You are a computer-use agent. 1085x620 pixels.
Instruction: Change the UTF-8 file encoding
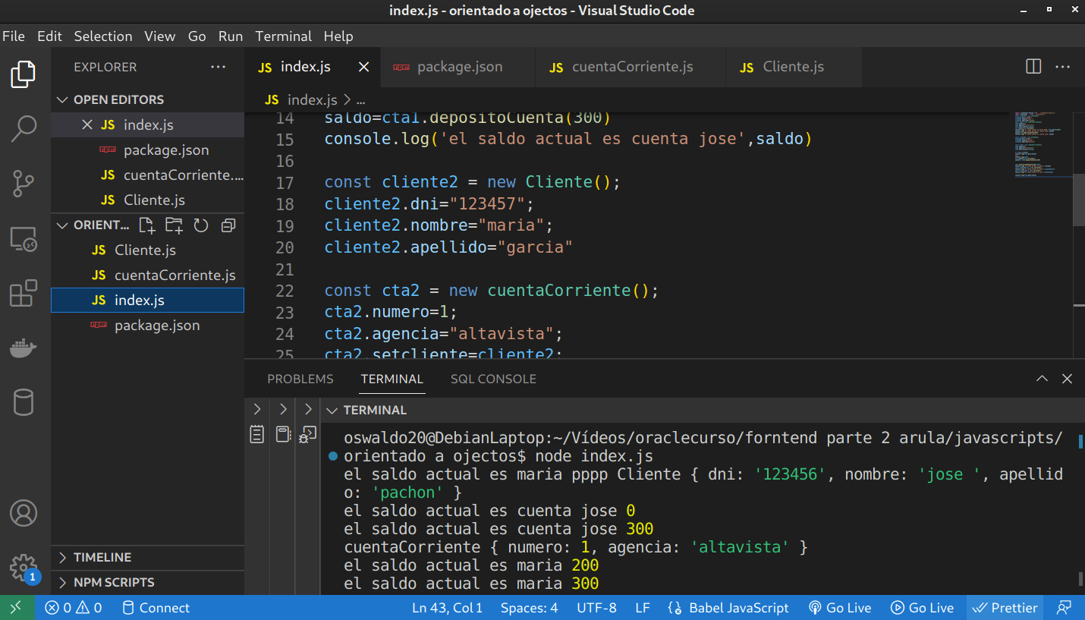596,608
